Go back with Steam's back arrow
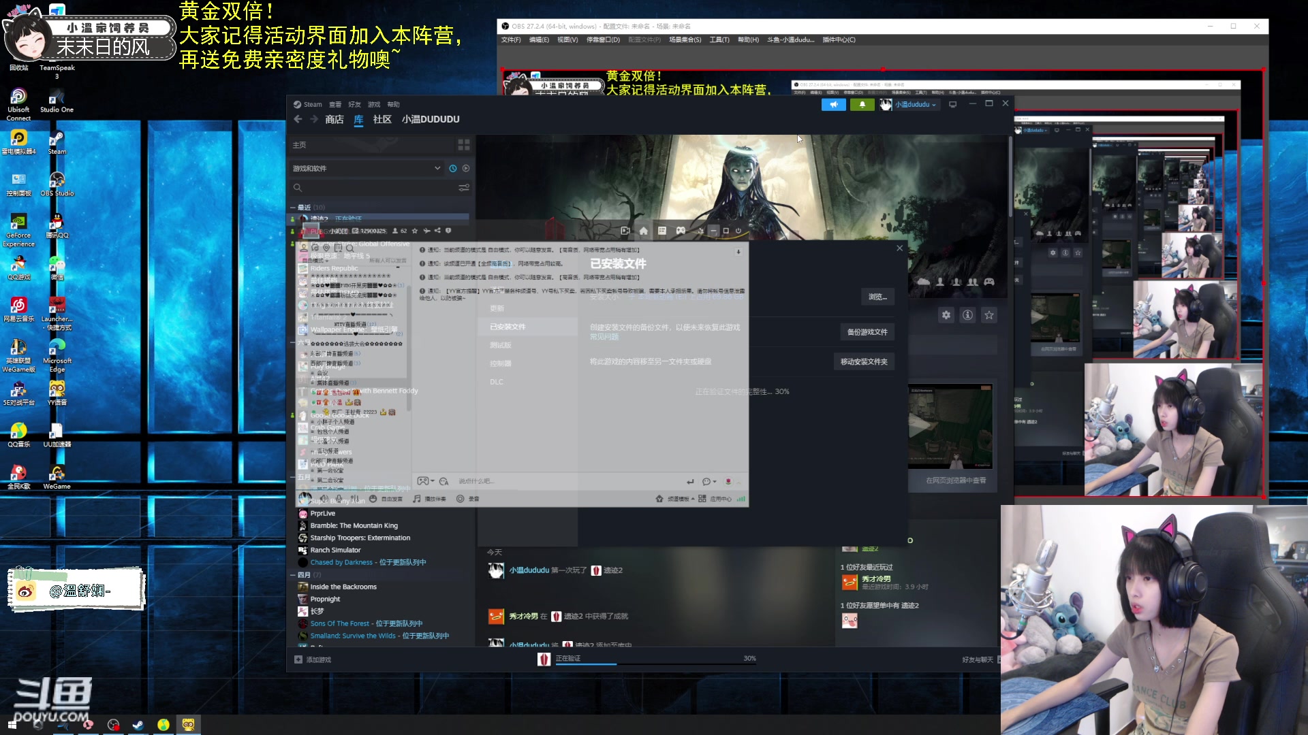This screenshot has width=1308, height=735. [298, 119]
